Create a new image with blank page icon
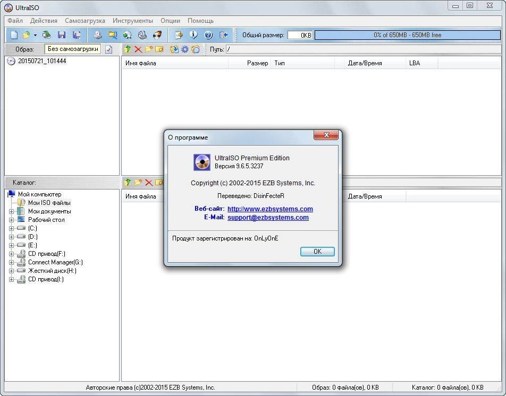 14,35
